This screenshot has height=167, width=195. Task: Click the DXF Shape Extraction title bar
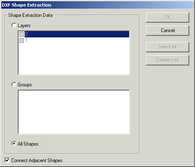pyautogui.click(x=97, y=5)
